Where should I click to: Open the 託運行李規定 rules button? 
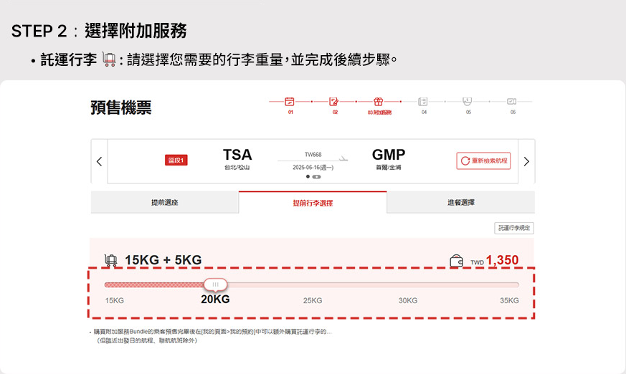(x=514, y=228)
